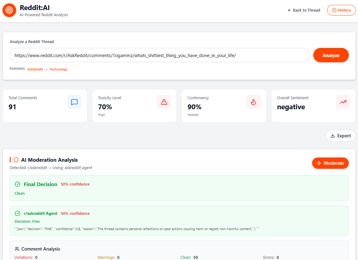Viewport: 358px width, 260px height.
Task: Click the shield icon beside AI Moderation Analysis
Action: (16, 160)
